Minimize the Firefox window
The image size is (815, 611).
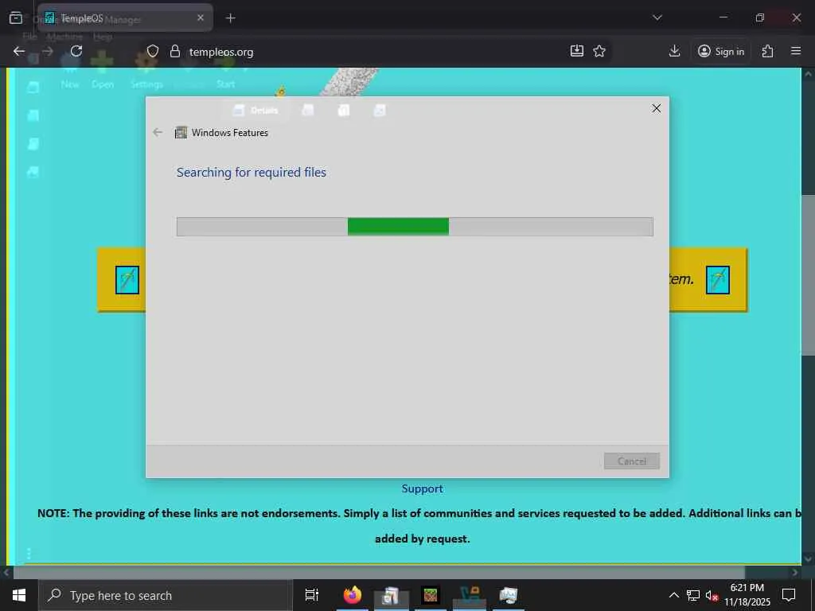click(723, 18)
